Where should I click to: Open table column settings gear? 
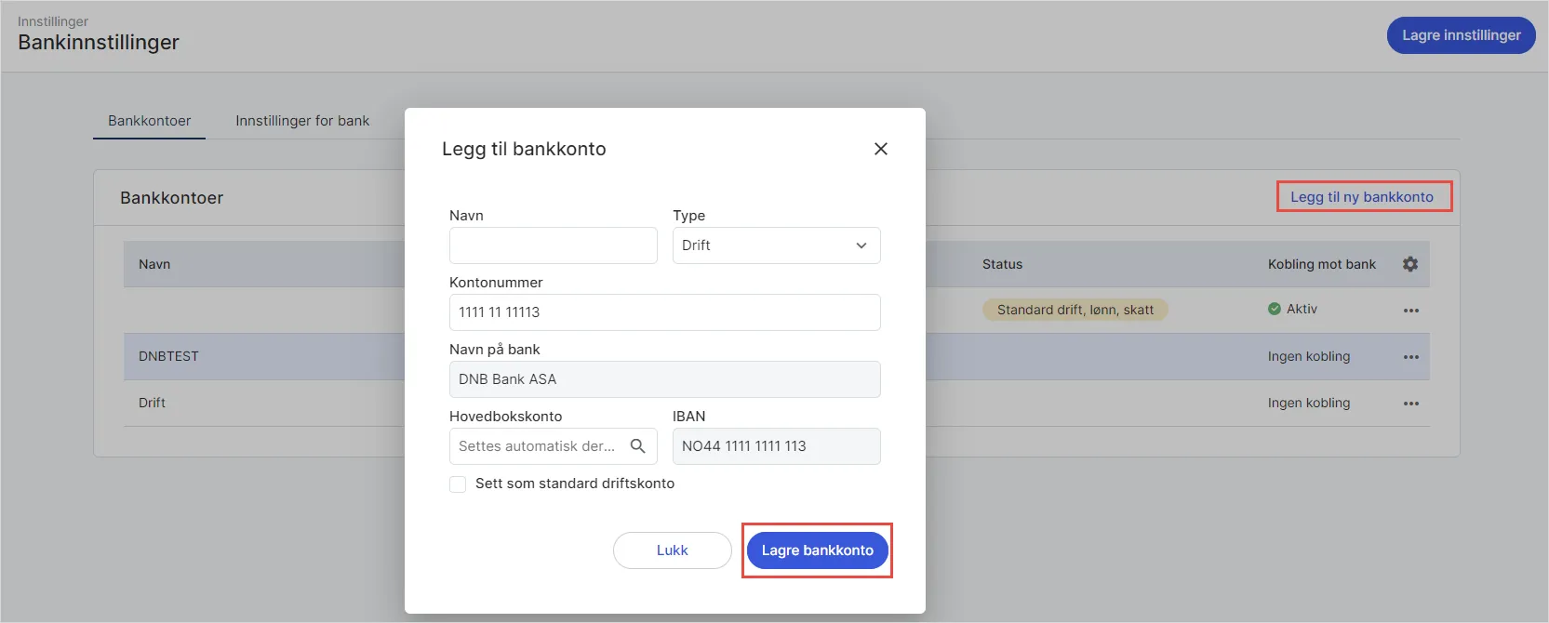pyautogui.click(x=1410, y=264)
